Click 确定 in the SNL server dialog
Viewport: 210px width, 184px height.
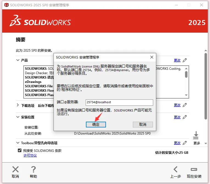tap(96, 124)
